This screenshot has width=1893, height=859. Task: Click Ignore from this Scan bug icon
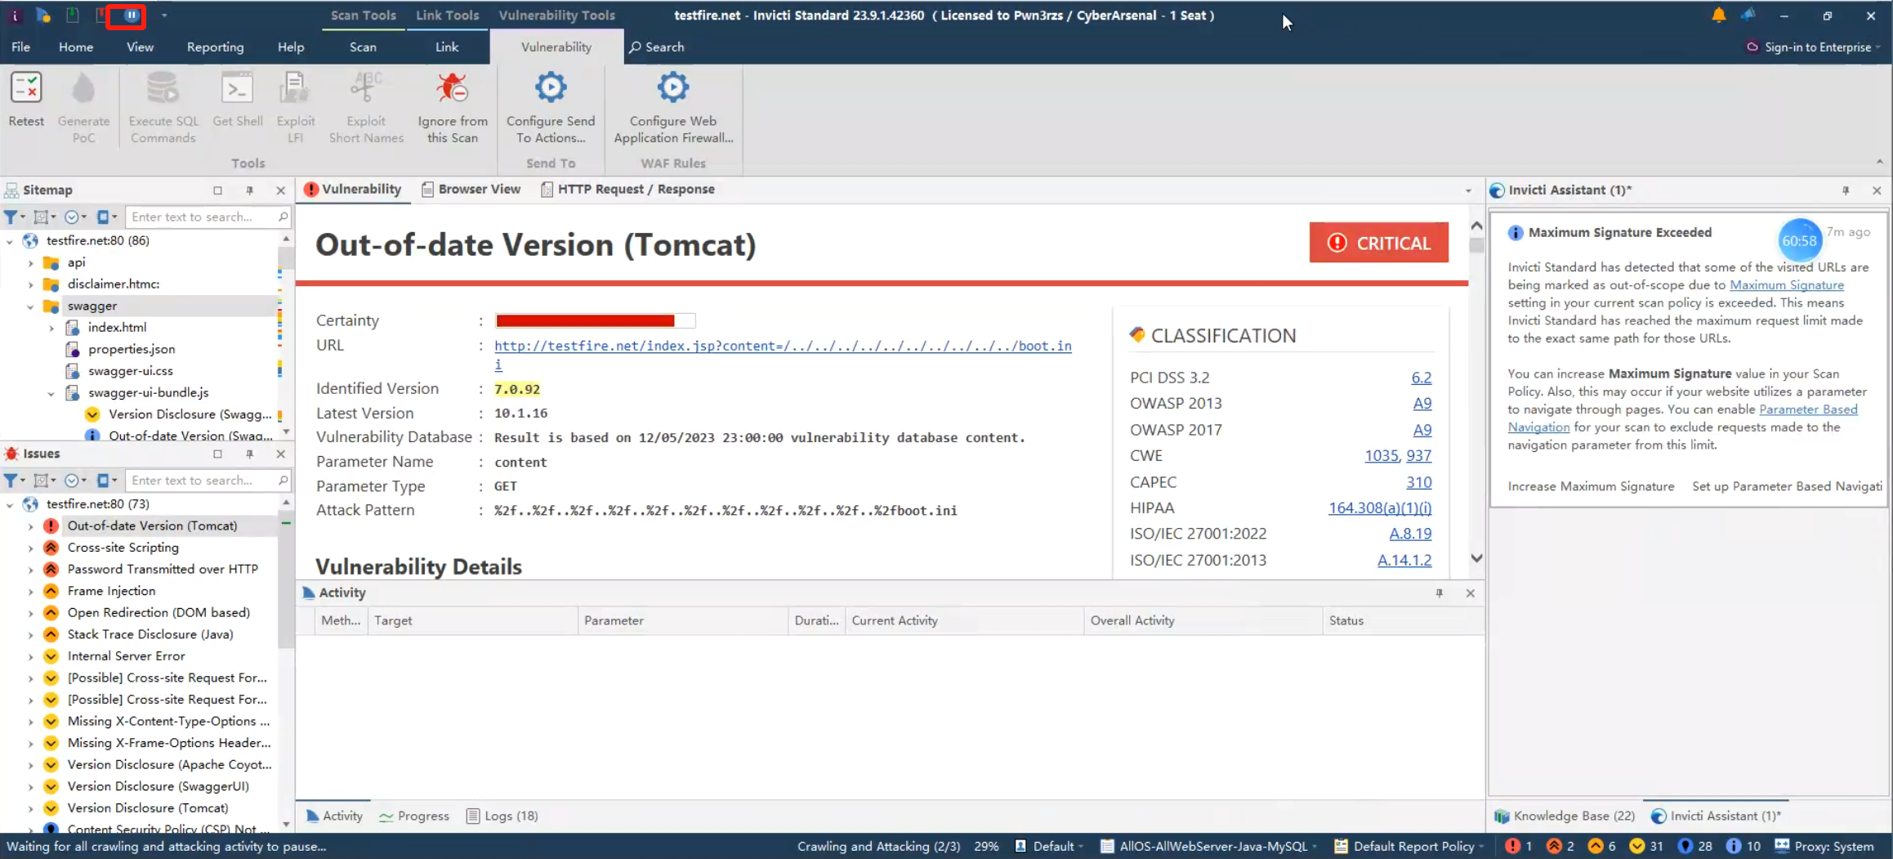(452, 88)
